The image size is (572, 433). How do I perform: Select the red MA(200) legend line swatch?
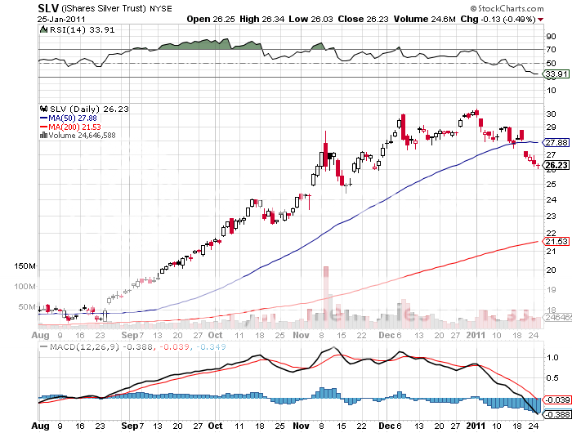tap(43, 127)
